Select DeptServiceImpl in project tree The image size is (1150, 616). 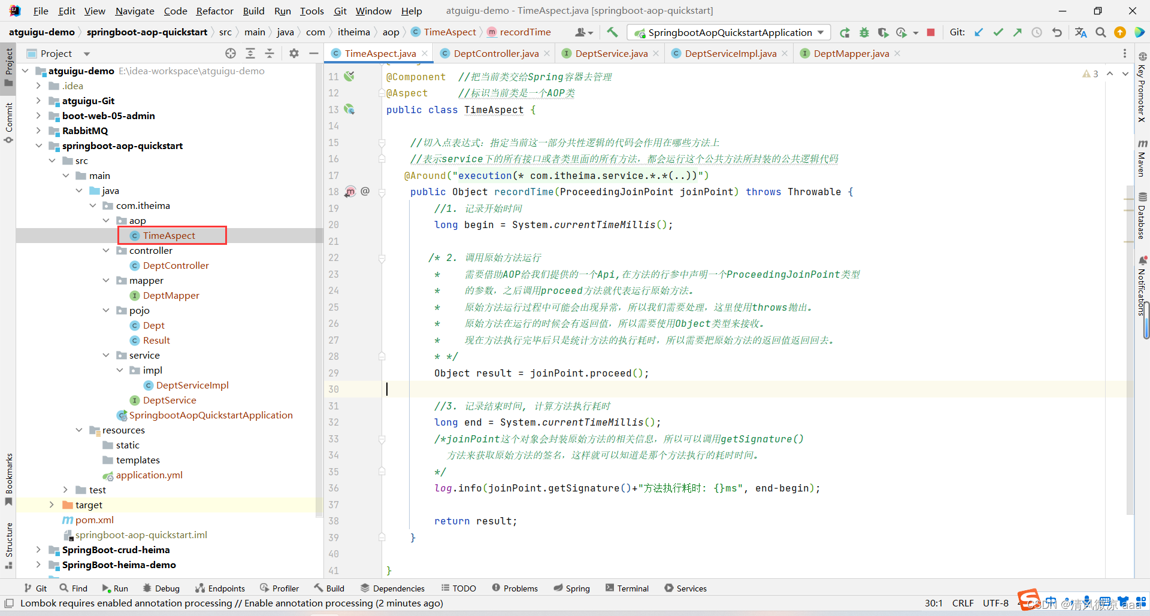click(192, 385)
